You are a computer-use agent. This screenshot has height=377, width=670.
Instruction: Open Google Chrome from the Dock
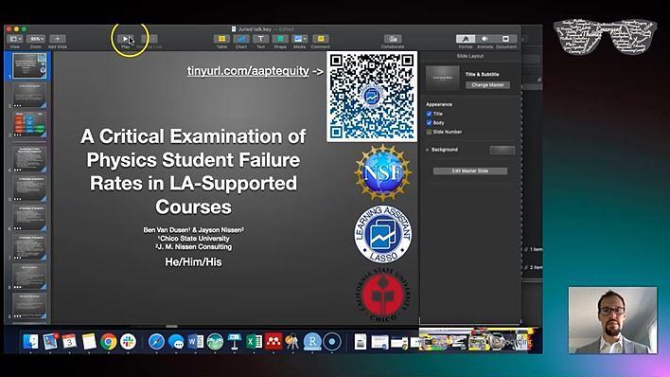(x=109, y=342)
